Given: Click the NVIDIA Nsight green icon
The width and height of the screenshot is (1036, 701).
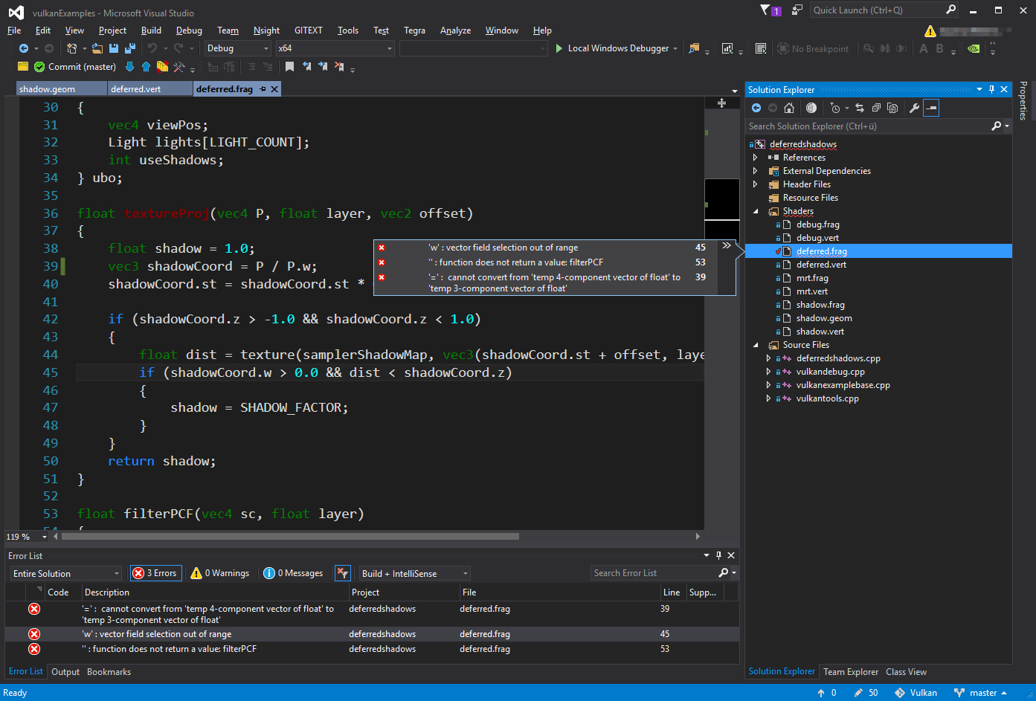Looking at the screenshot, I should 973,48.
